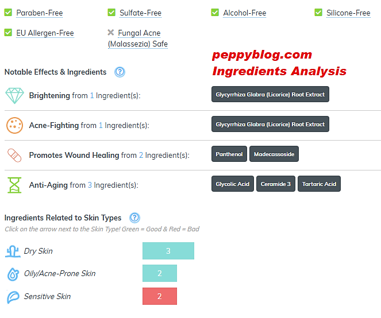Expand the Dry Skin ingredients bar
381x318 pixels.
[168, 251]
